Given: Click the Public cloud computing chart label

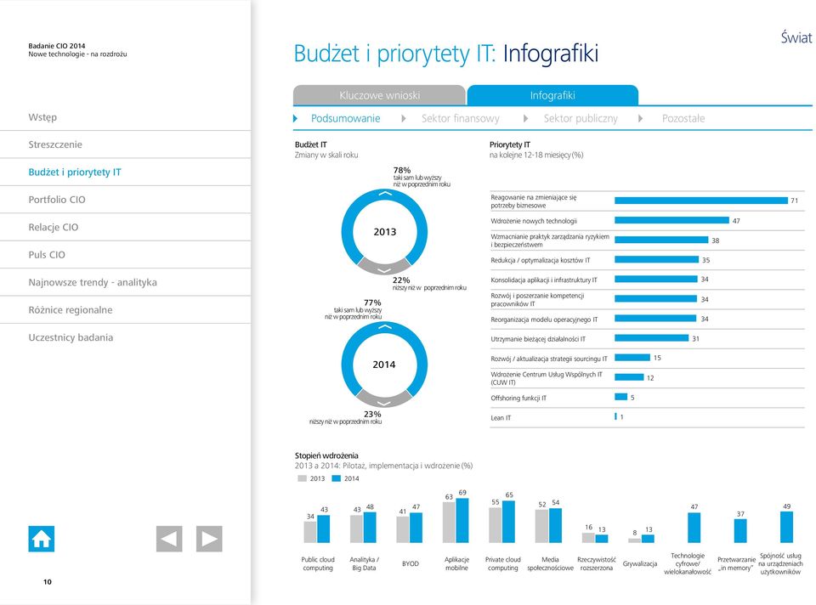Looking at the screenshot, I should 317,564.
